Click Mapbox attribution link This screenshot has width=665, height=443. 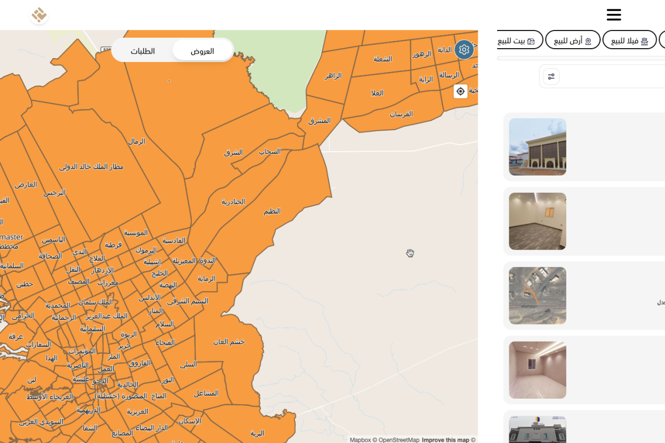point(360,440)
